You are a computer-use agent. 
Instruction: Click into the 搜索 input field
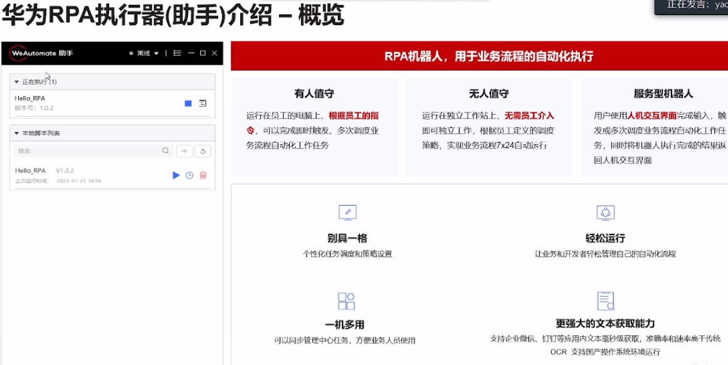[88, 151]
